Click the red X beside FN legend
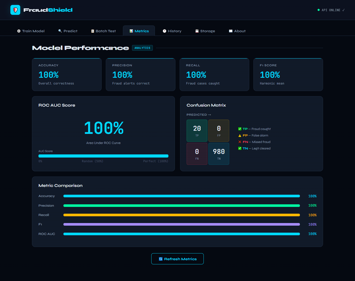 click(x=240, y=142)
